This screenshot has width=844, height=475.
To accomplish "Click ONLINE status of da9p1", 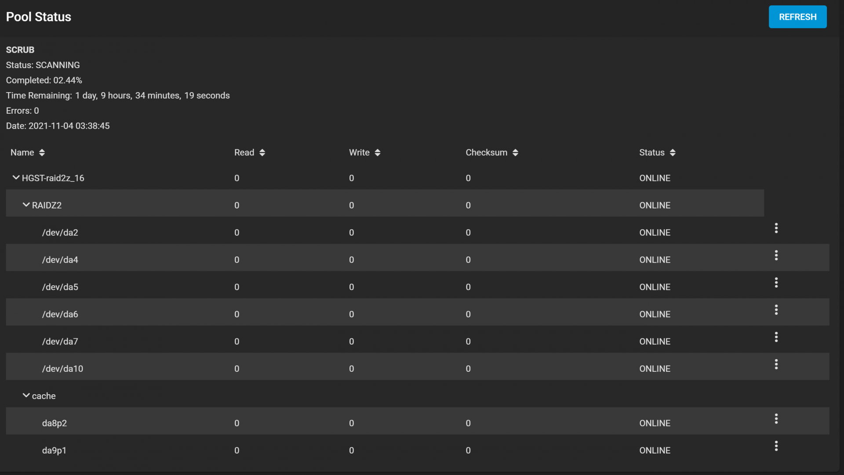I will tap(655, 450).
